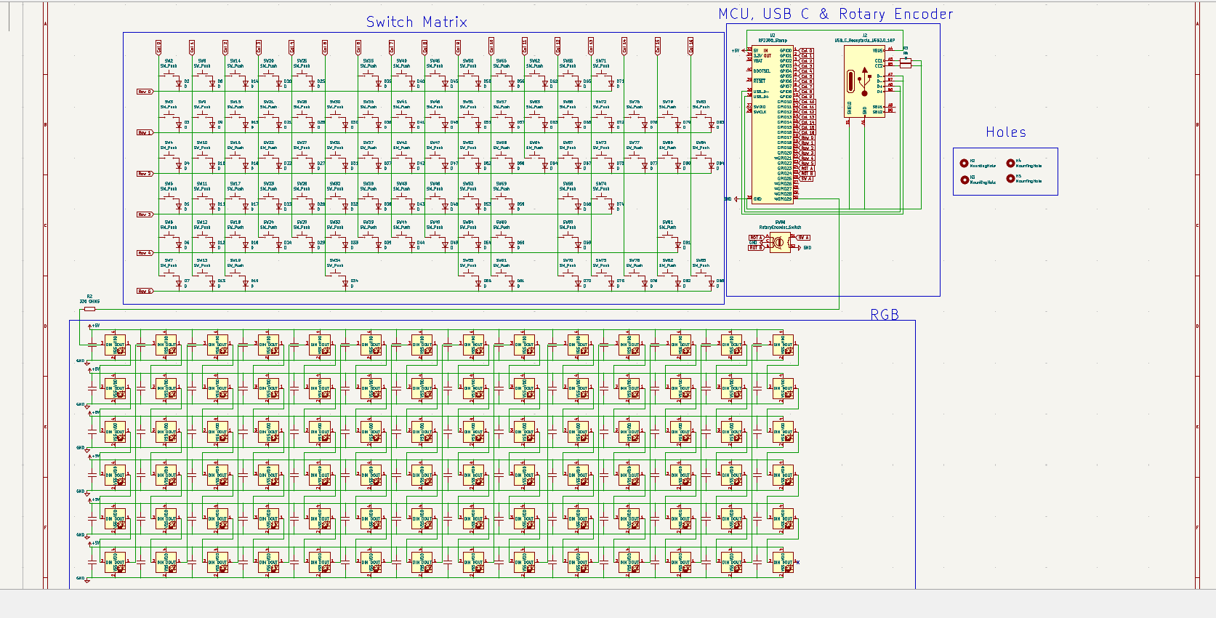The width and height of the screenshot is (1216, 618).
Task: Click the MCU, USB C & Rotary Encoder title
Action: [835, 14]
